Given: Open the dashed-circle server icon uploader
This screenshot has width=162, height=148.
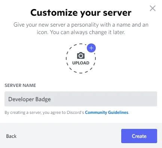Looking at the screenshot, I should 81,58.
